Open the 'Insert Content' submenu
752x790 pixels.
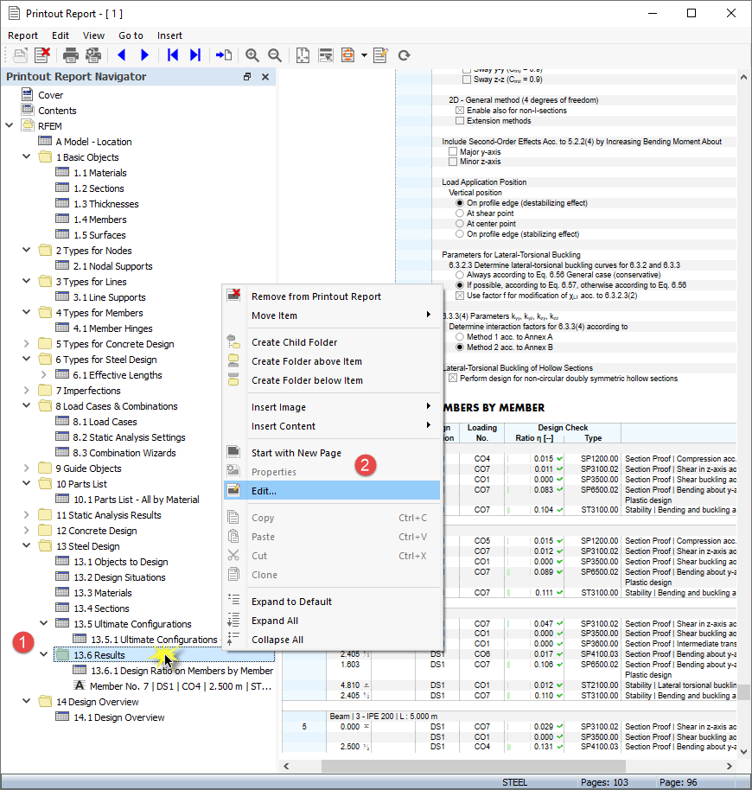[285, 425]
